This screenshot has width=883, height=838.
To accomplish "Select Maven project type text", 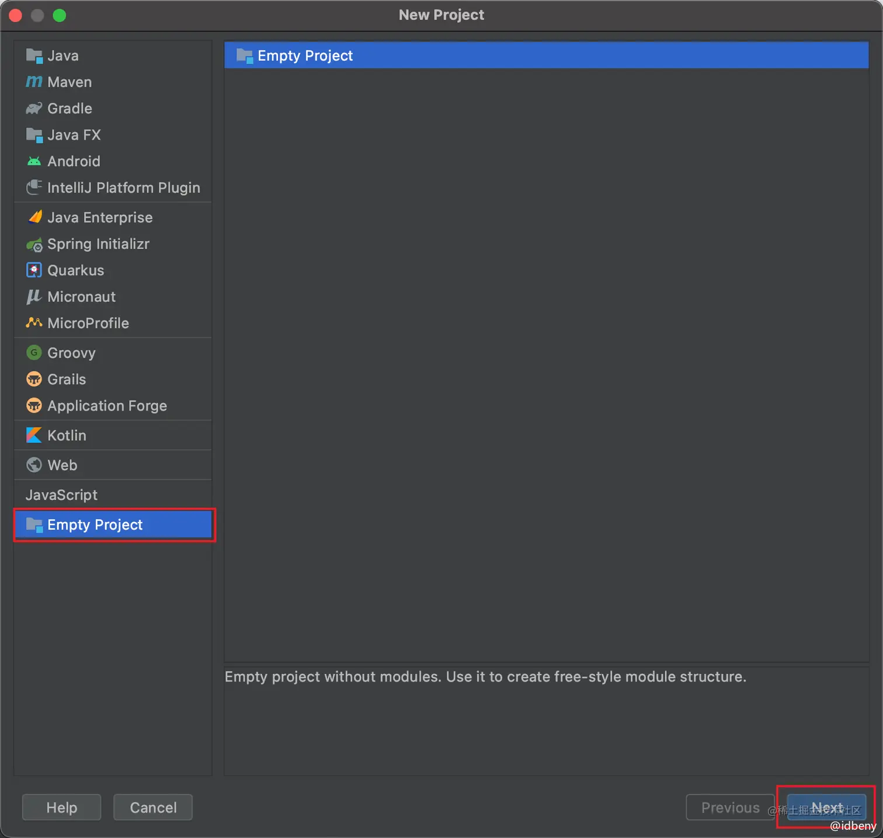I will click(x=69, y=82).
